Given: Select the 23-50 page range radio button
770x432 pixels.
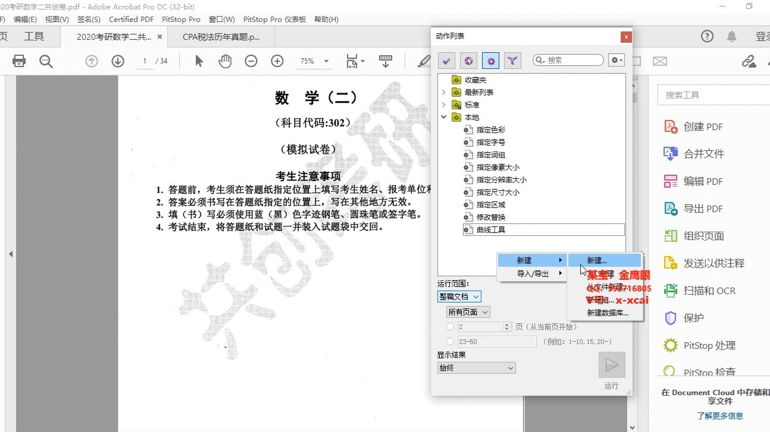Looking at the screenshot, I should [450, 341].
